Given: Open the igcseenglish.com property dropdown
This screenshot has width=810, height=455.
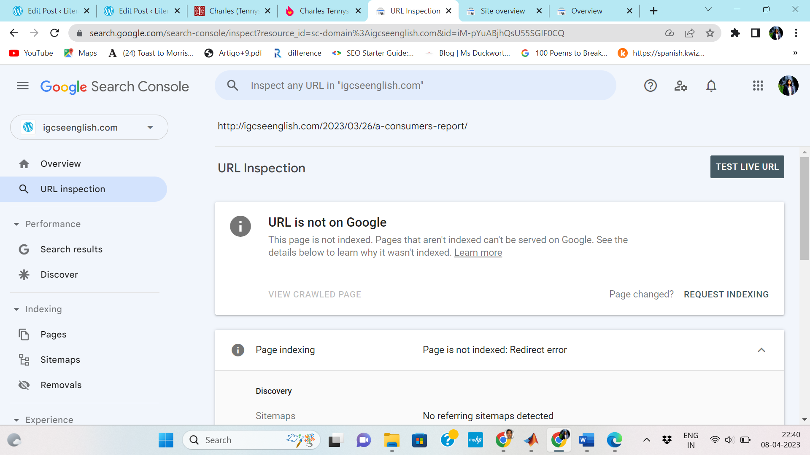Looking at the screenshot, I should 89,127.
